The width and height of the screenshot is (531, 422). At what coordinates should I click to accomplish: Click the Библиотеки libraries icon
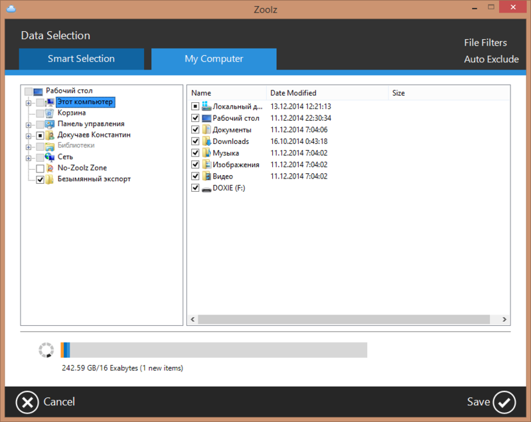[50, 146]
